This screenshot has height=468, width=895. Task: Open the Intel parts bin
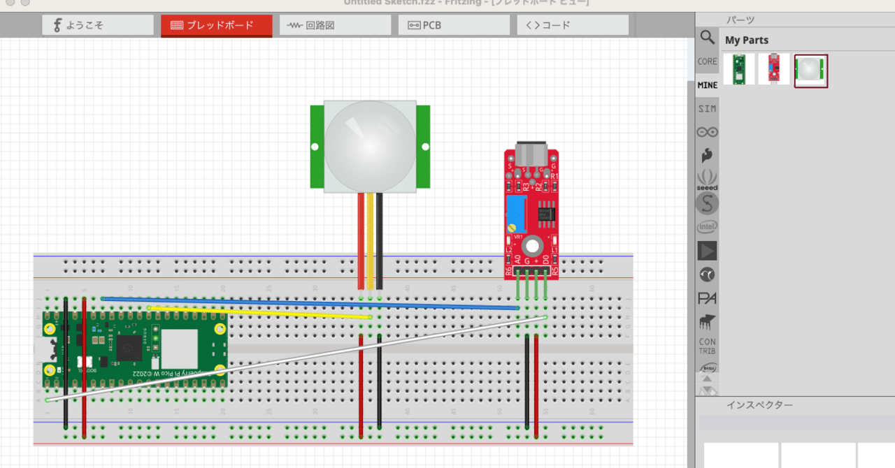[x=707, y=226]
